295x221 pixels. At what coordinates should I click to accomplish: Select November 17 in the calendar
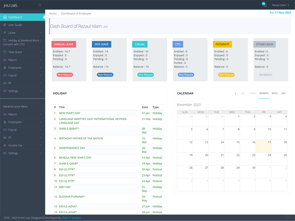point(263,146)
